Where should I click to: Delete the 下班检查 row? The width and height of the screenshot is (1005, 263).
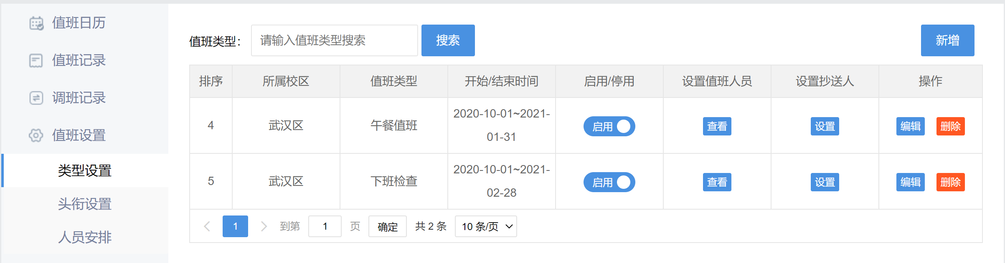click(950, 182)
